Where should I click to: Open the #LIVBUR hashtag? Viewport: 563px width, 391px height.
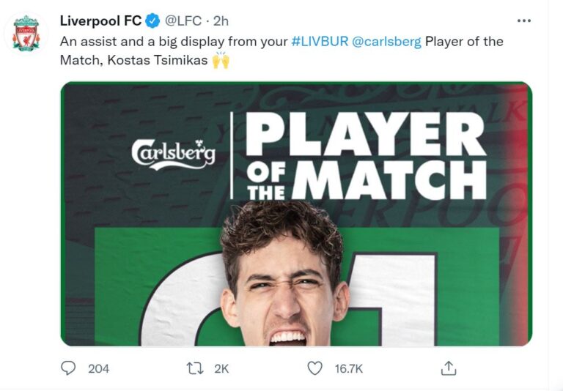click(x=320, y=42)
